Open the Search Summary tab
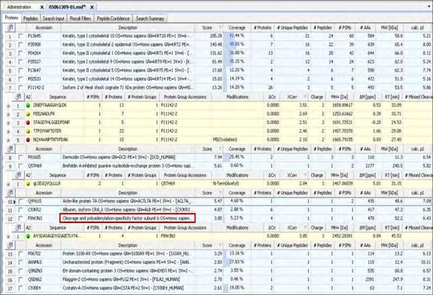The height and width of the screenshot is (295, 433). pos(150,18)
